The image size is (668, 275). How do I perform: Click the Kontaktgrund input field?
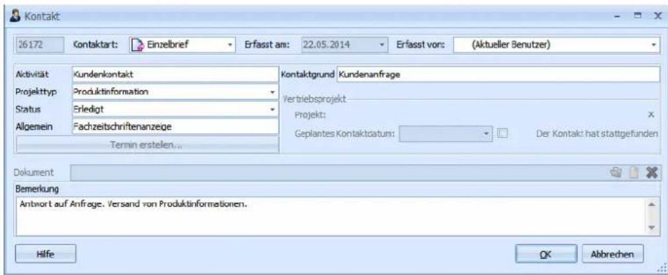[x=498, y=74]
